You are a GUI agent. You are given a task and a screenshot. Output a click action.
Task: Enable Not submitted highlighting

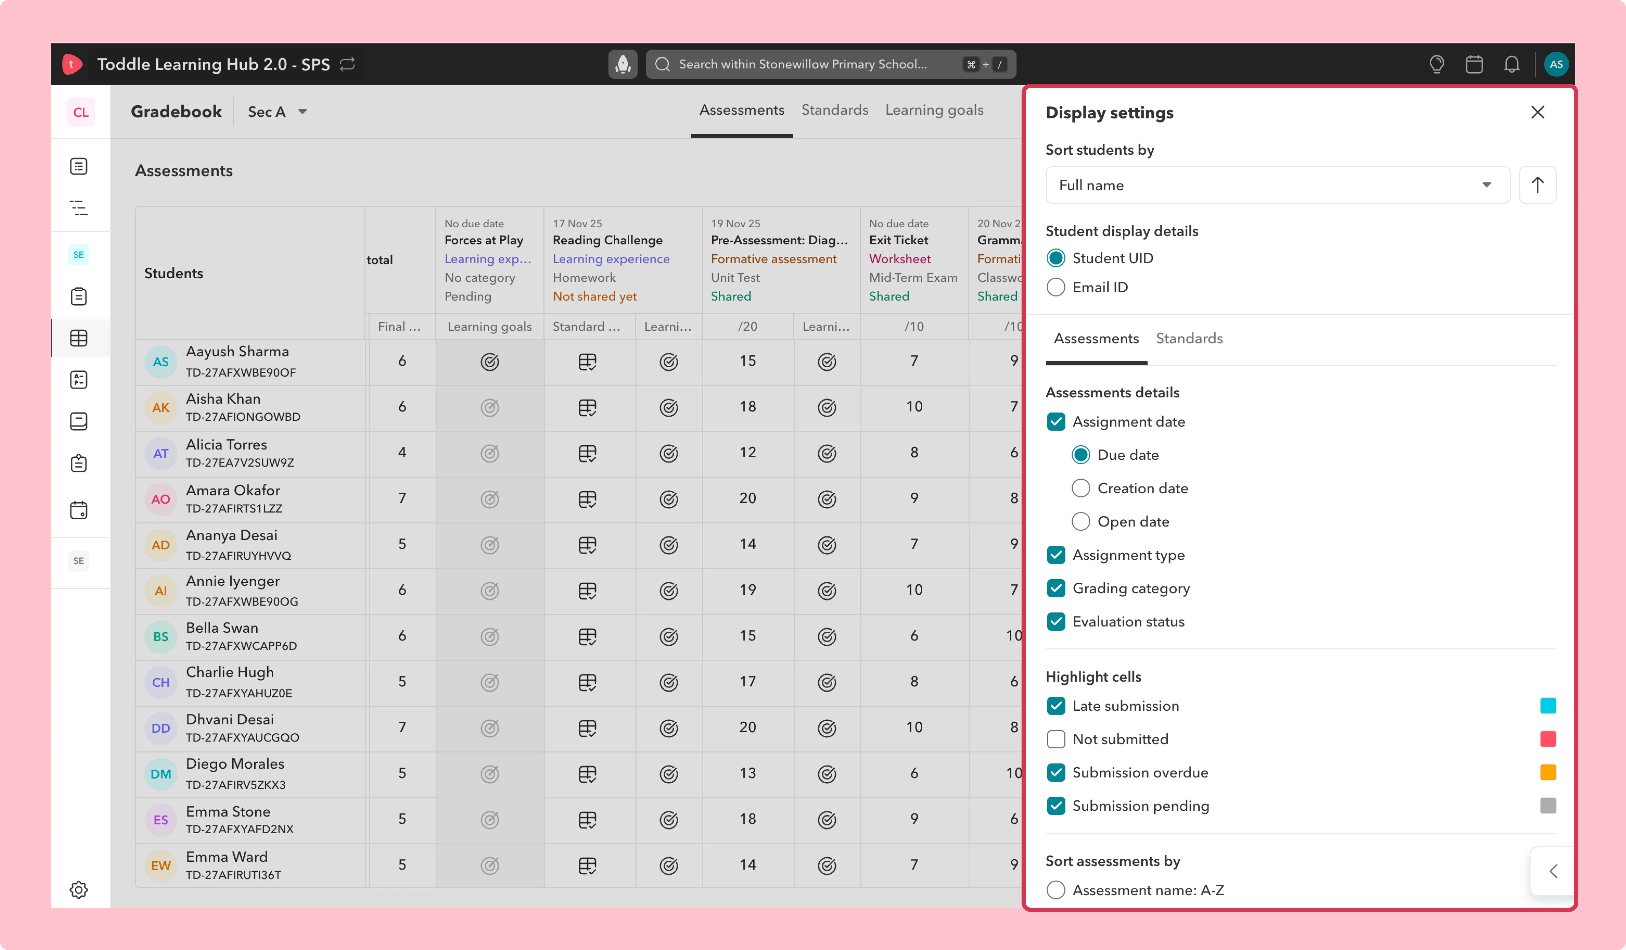click(x=1056, y=740)
